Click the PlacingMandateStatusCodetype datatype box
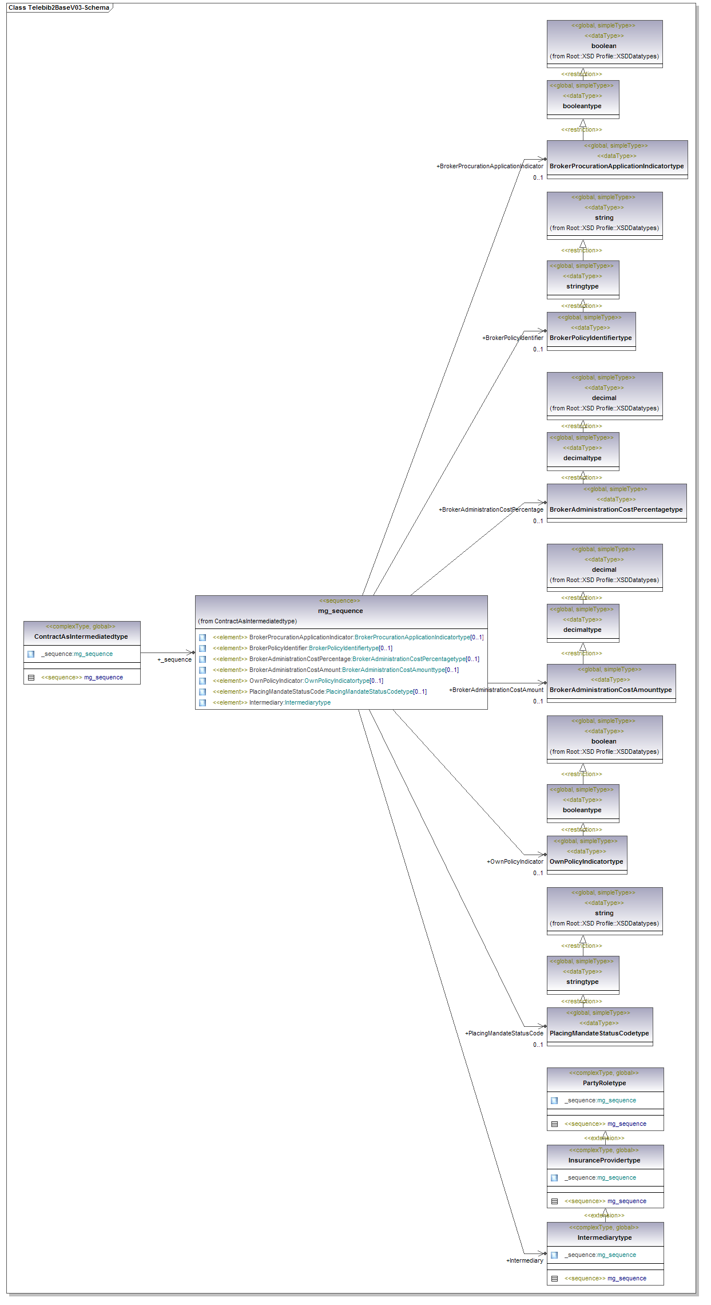Image resolution: width=711 pixels, height=1305 pixels. point(599,1033)
